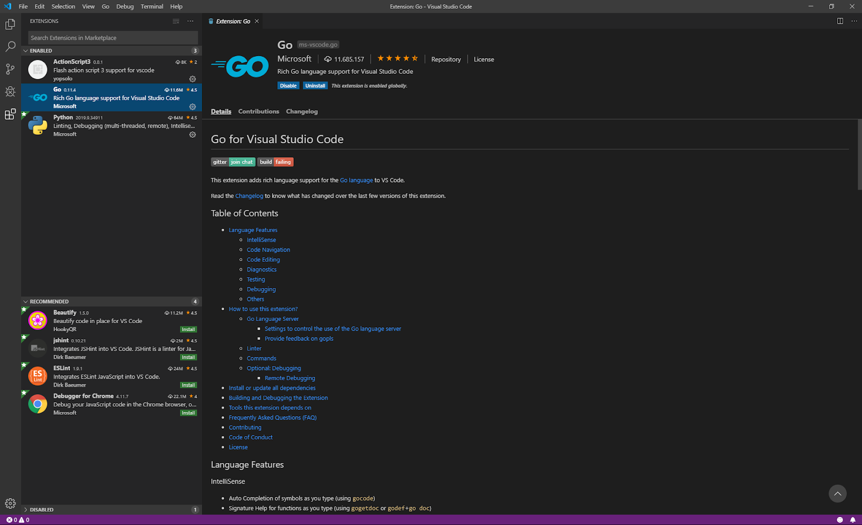Jump to IntelliSense in table of contents

[261, 240]
